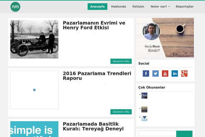Open the Röportajlar menu item

tap(184, 7)
